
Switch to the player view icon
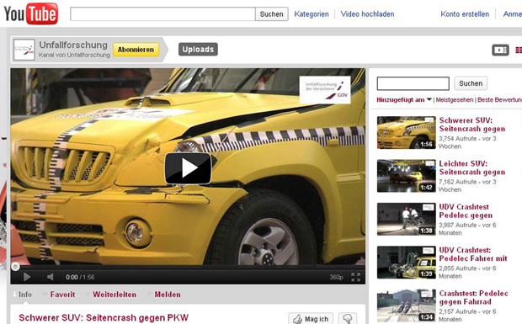point(500,50)
